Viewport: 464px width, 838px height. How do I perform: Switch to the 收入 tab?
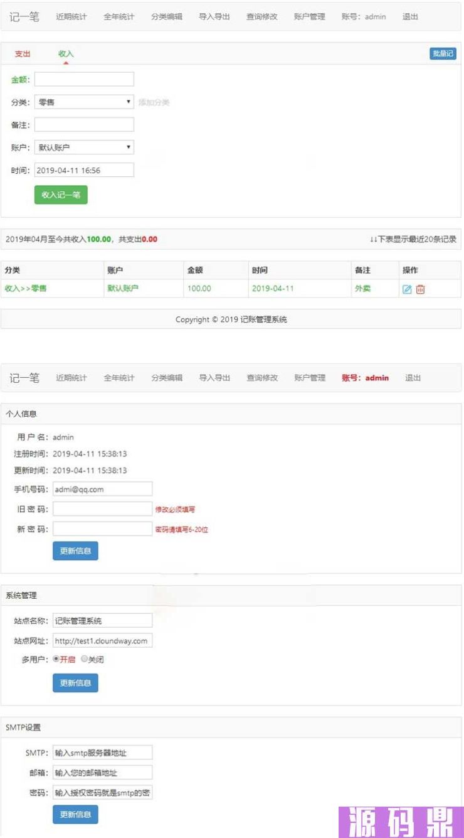[66, 54]
